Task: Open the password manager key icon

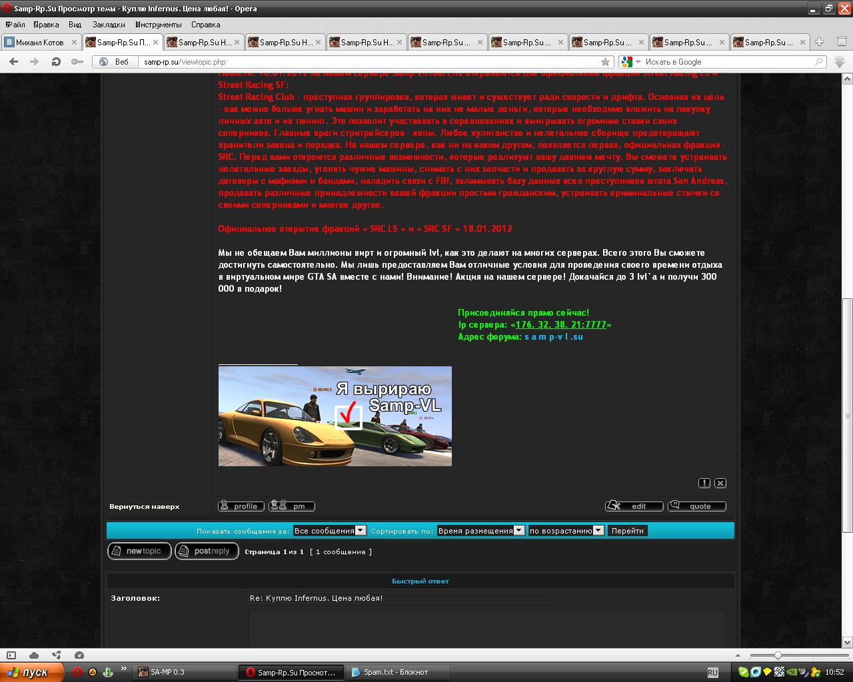Action: coord(77,62)
